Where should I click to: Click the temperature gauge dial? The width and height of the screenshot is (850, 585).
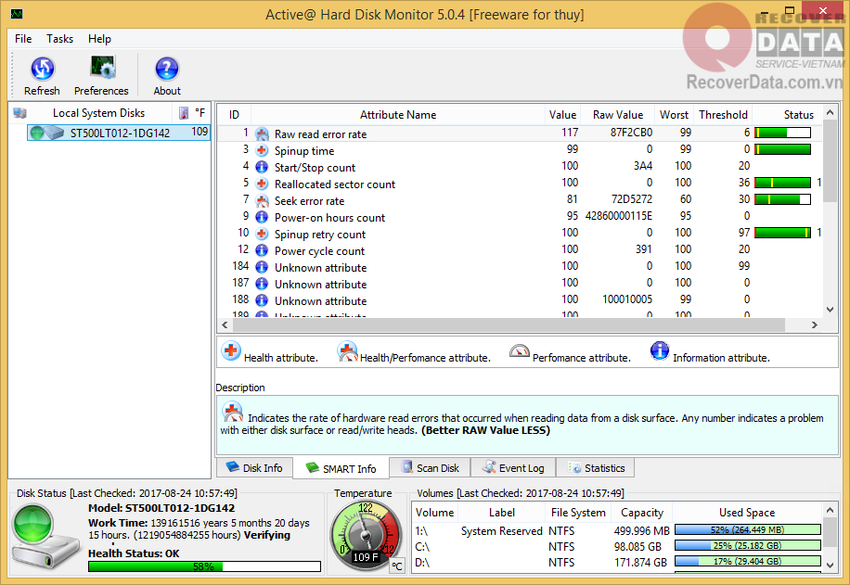click(x=366, y=534)
